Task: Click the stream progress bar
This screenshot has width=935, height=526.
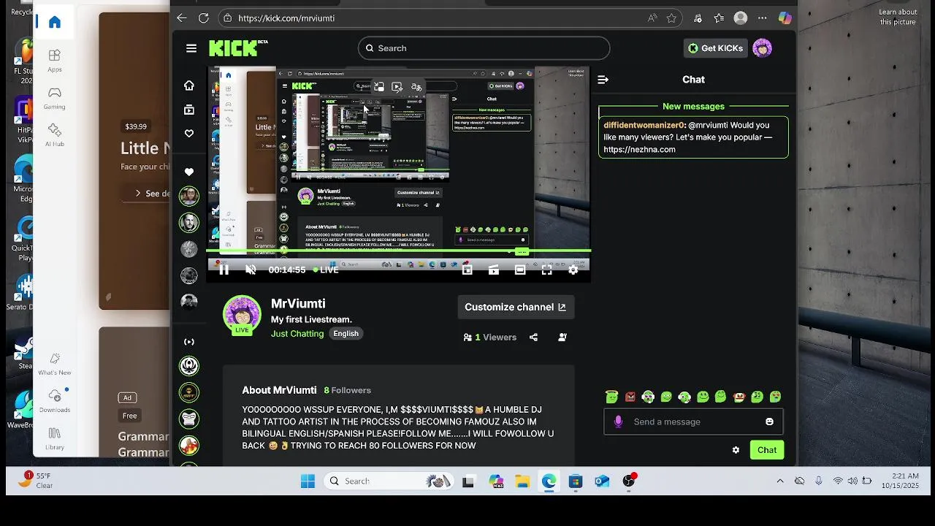Action: click(x=398, y=251)
